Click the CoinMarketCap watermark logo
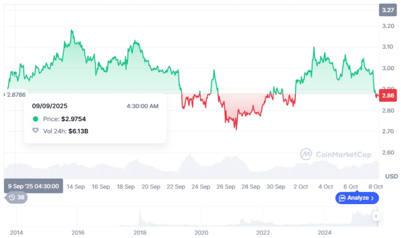 306,154
